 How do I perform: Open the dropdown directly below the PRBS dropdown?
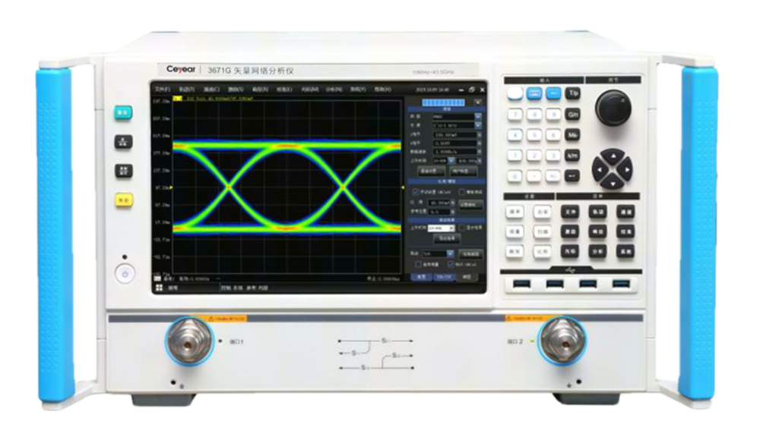pos(454,126)
